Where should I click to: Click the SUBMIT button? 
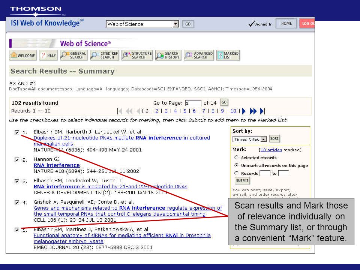click(242, 181)
